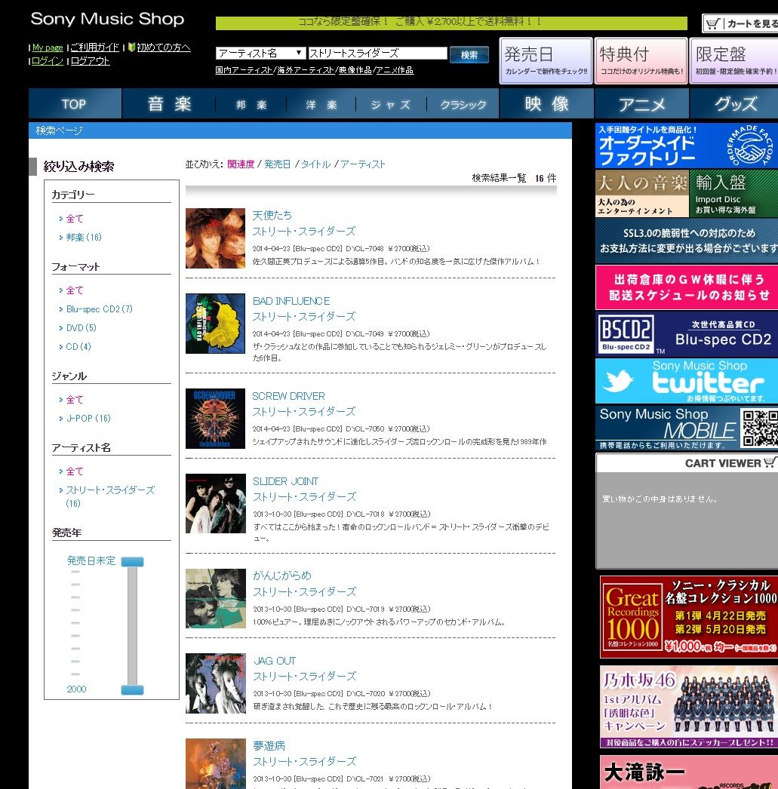Open the 限定盤 limited editions button
This screenshot has height=789, width=778.
(x=734, y=61)
